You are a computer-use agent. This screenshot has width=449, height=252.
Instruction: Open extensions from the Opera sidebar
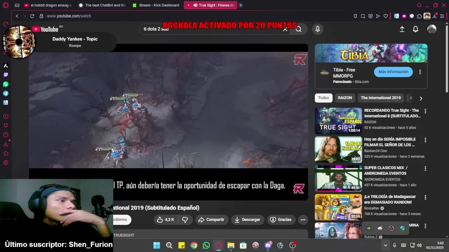pyautogui.click(x=6, y=153)
